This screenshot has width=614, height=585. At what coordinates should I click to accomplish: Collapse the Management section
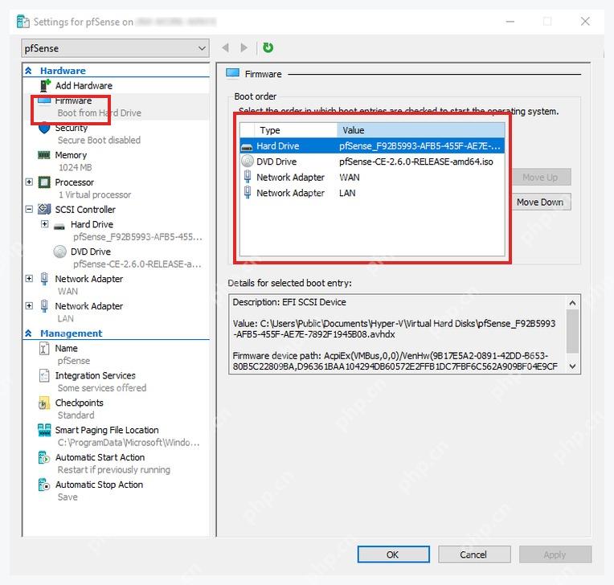pos(28,333)
